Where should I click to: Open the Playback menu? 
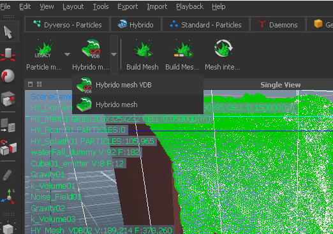coord(189,7)
